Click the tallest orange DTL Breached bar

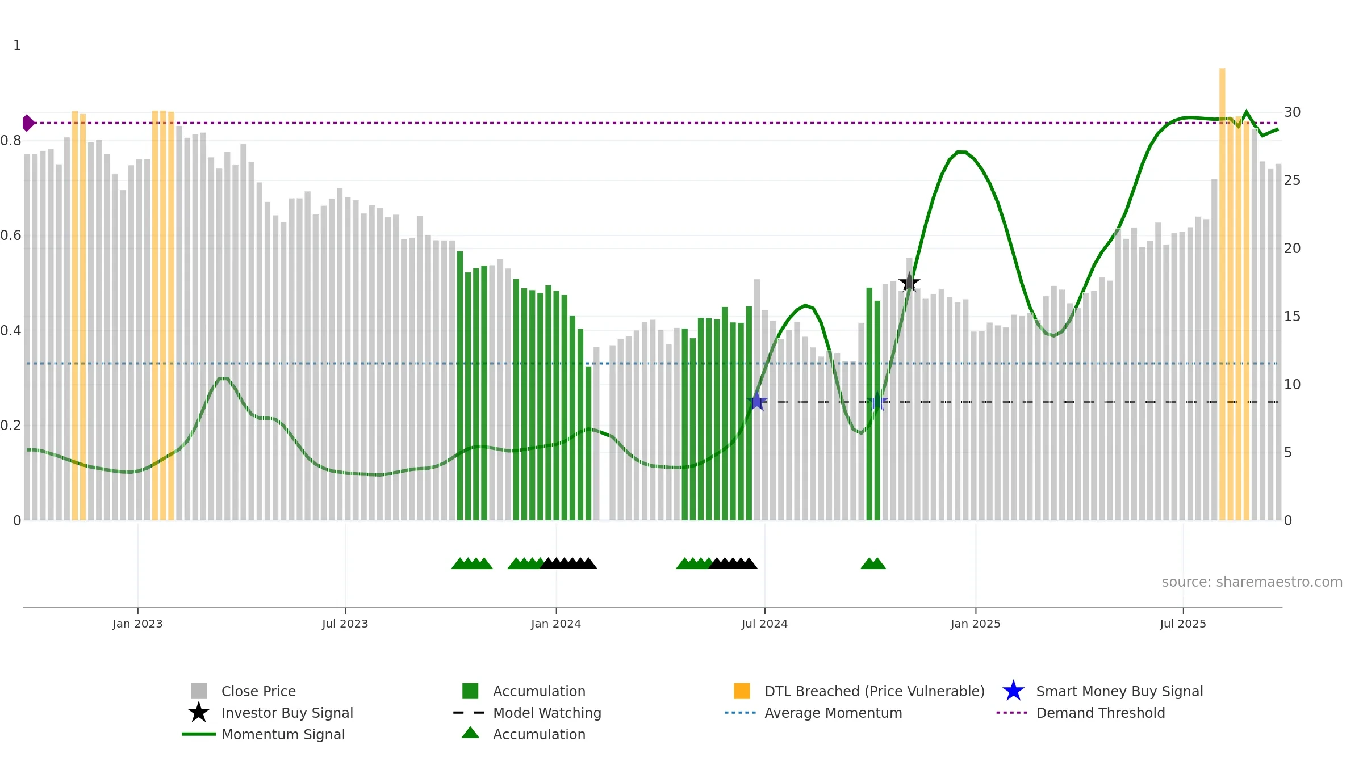tap(1222, 294)
